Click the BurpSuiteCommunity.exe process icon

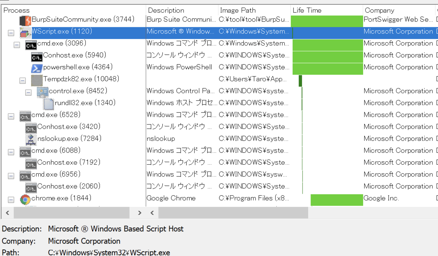(x=25, y=20)
